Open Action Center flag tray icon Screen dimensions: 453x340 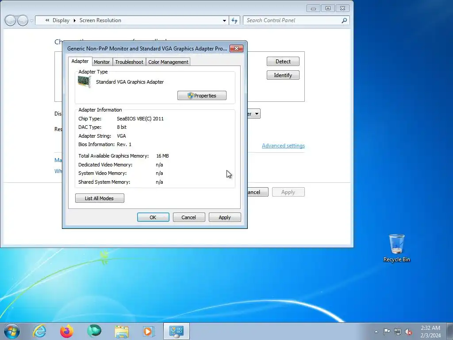[x=387, y=332]
